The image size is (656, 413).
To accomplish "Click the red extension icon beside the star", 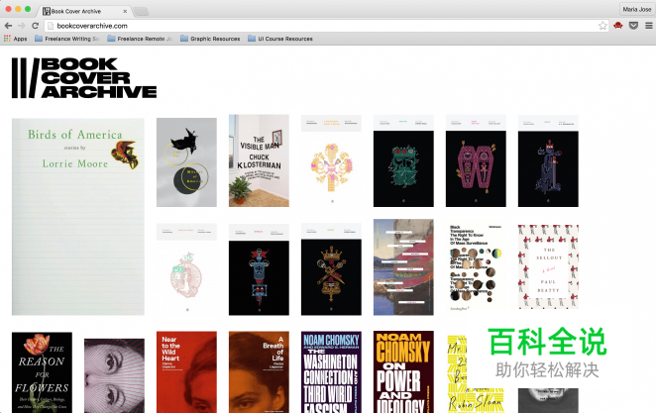I will [x=617, y=25].
